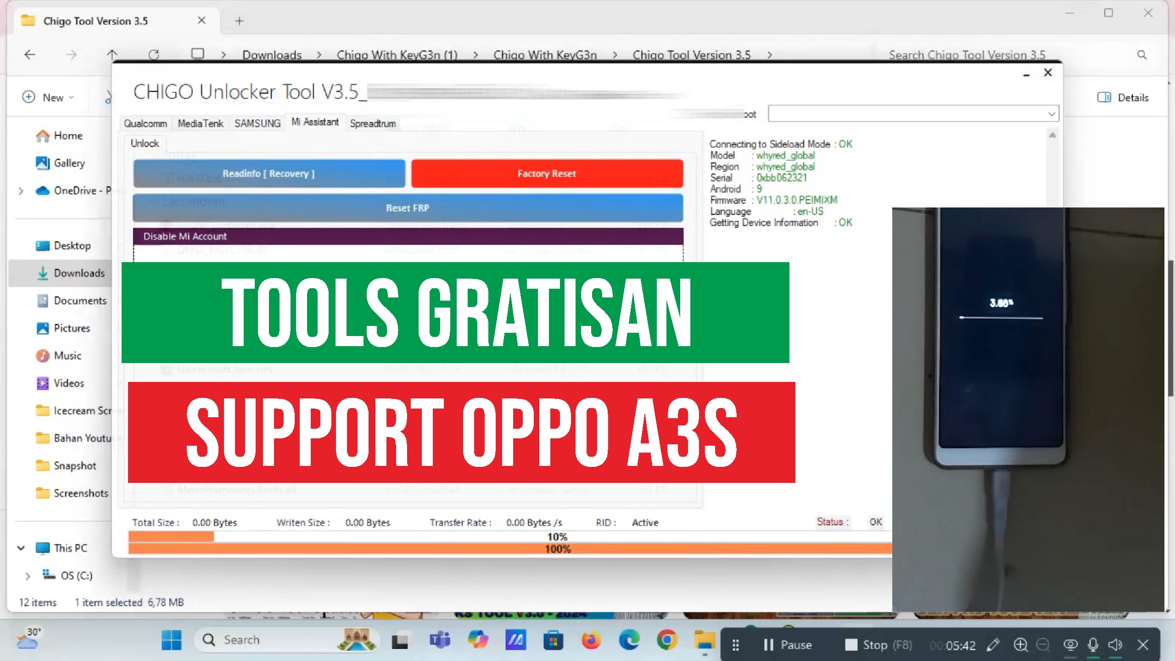
Task: Select the pencil annotation tool
Action: point(993,645)
